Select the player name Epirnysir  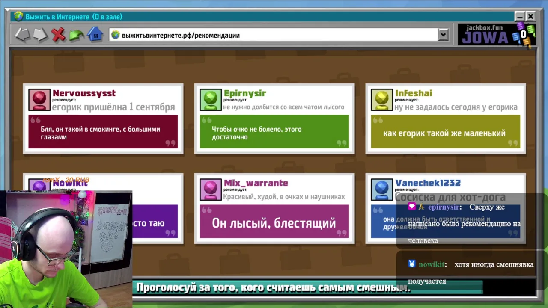(245, 93)
